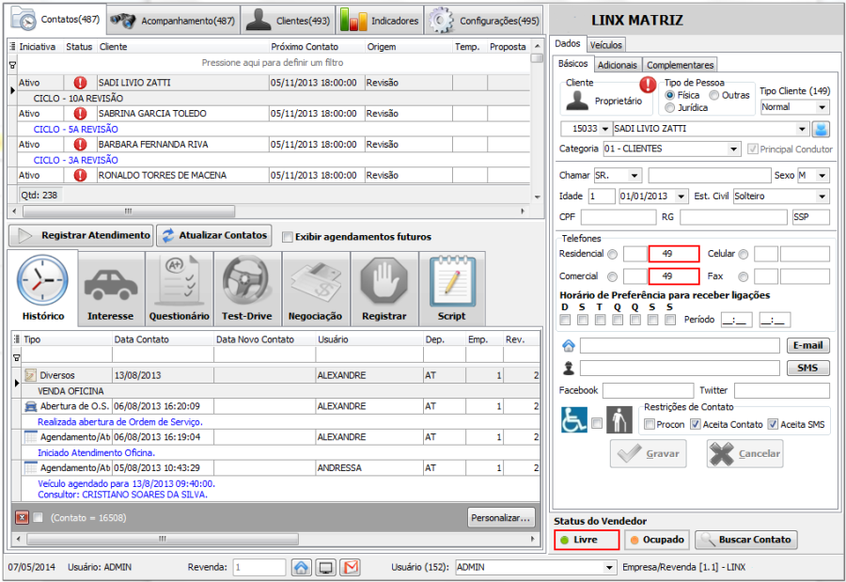Click the elderly person icon
This screenshot has width=846, height=582.
(619, 420)
